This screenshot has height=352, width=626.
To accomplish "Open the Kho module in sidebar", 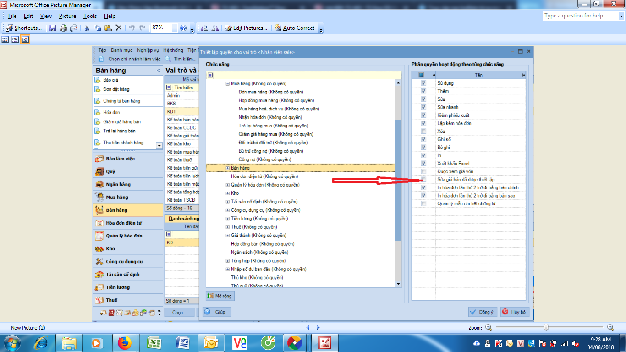I will (x=127, y=248).
